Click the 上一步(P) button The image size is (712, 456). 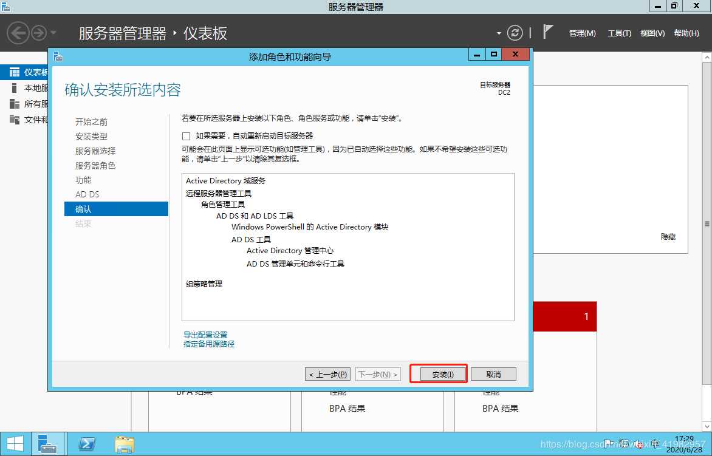click(x=327, y=374)
